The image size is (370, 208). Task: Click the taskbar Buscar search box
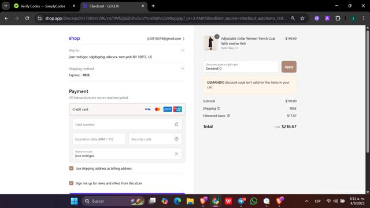pyautogui.click(x=113, y=201)
